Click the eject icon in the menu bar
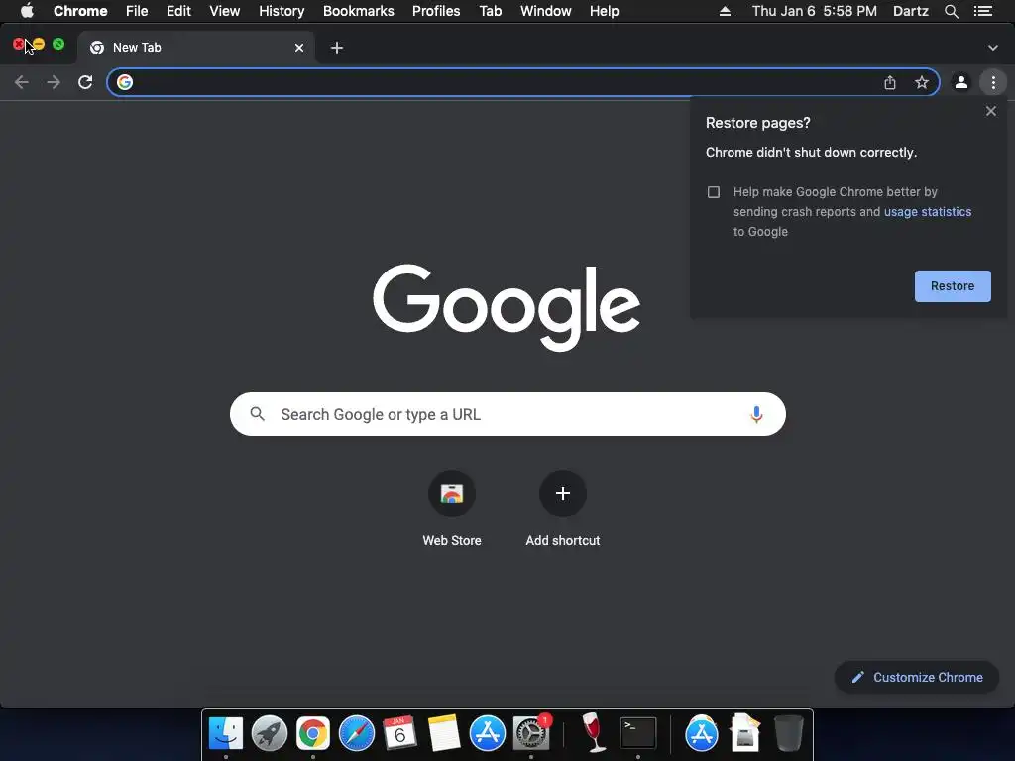Viewport: 1015px width, 761px height. (x=725, y=11)
